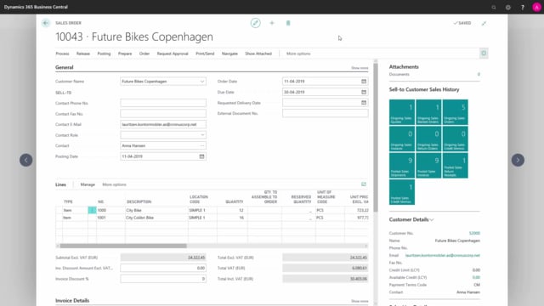Screen dimensions: 544x306
Task: Click Contact E-Mail field
Action: click(x=163, y=124)
